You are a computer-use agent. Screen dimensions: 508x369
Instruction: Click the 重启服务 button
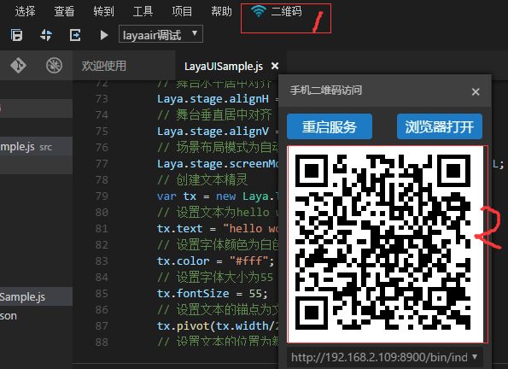point(330,126)
